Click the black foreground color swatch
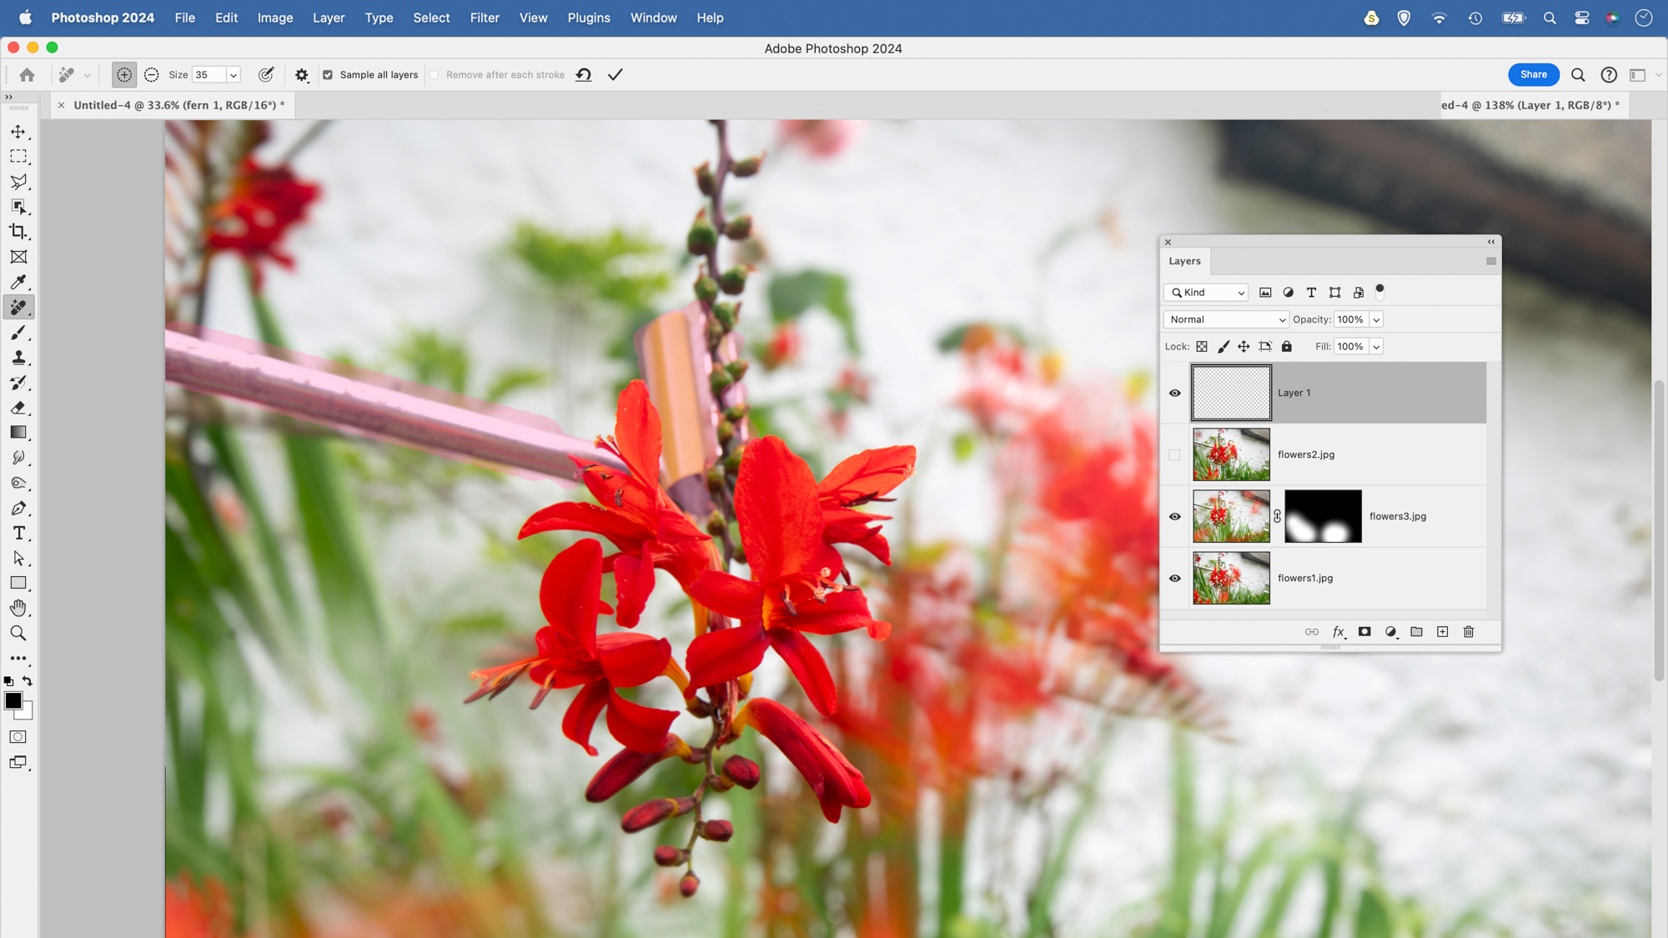The image size is (1668, 938). (13, 700)
